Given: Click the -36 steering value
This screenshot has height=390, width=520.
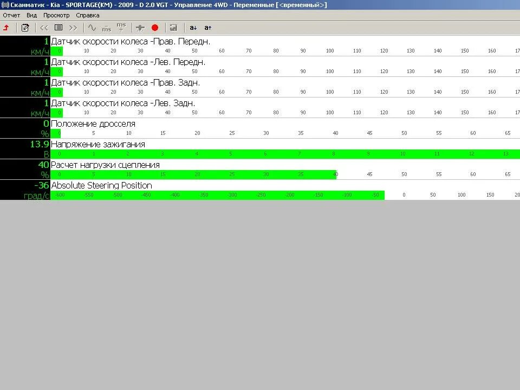Looking at the screenshot, I should 42,185.
